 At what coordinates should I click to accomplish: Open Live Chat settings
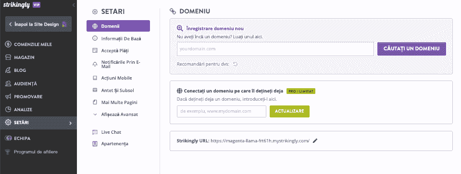pos(111,132)
